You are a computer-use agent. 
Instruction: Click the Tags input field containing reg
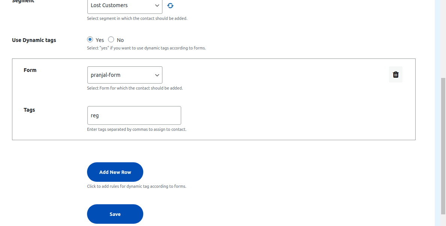(134, 115)
